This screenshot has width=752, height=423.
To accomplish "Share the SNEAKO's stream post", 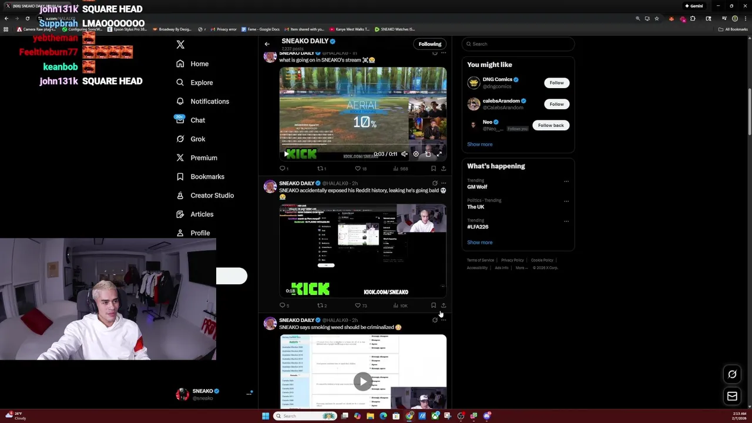I will coord(444,169).
